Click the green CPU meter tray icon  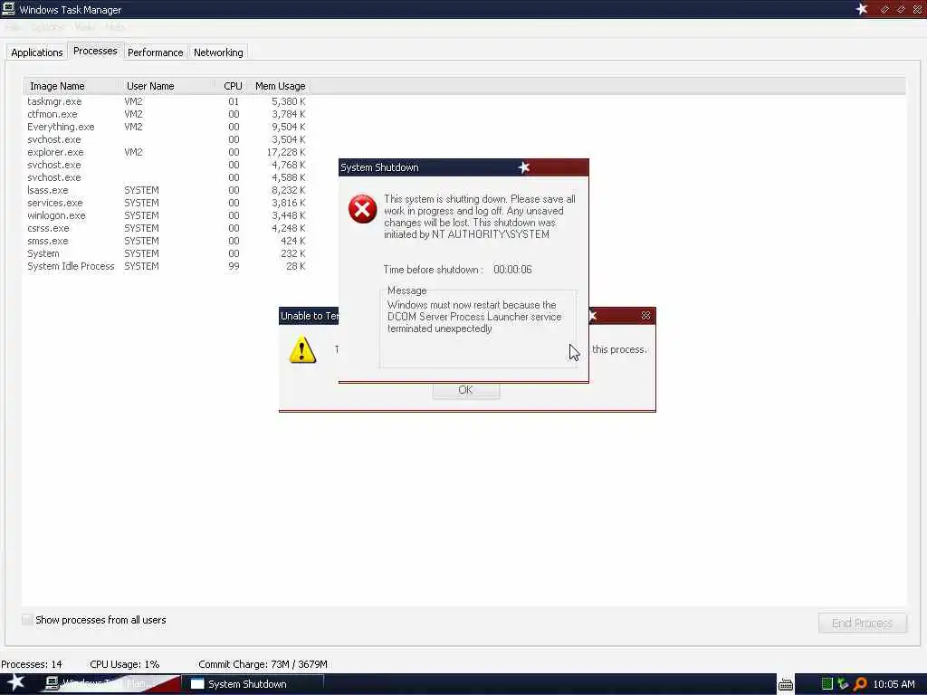[x=827, y=684]
